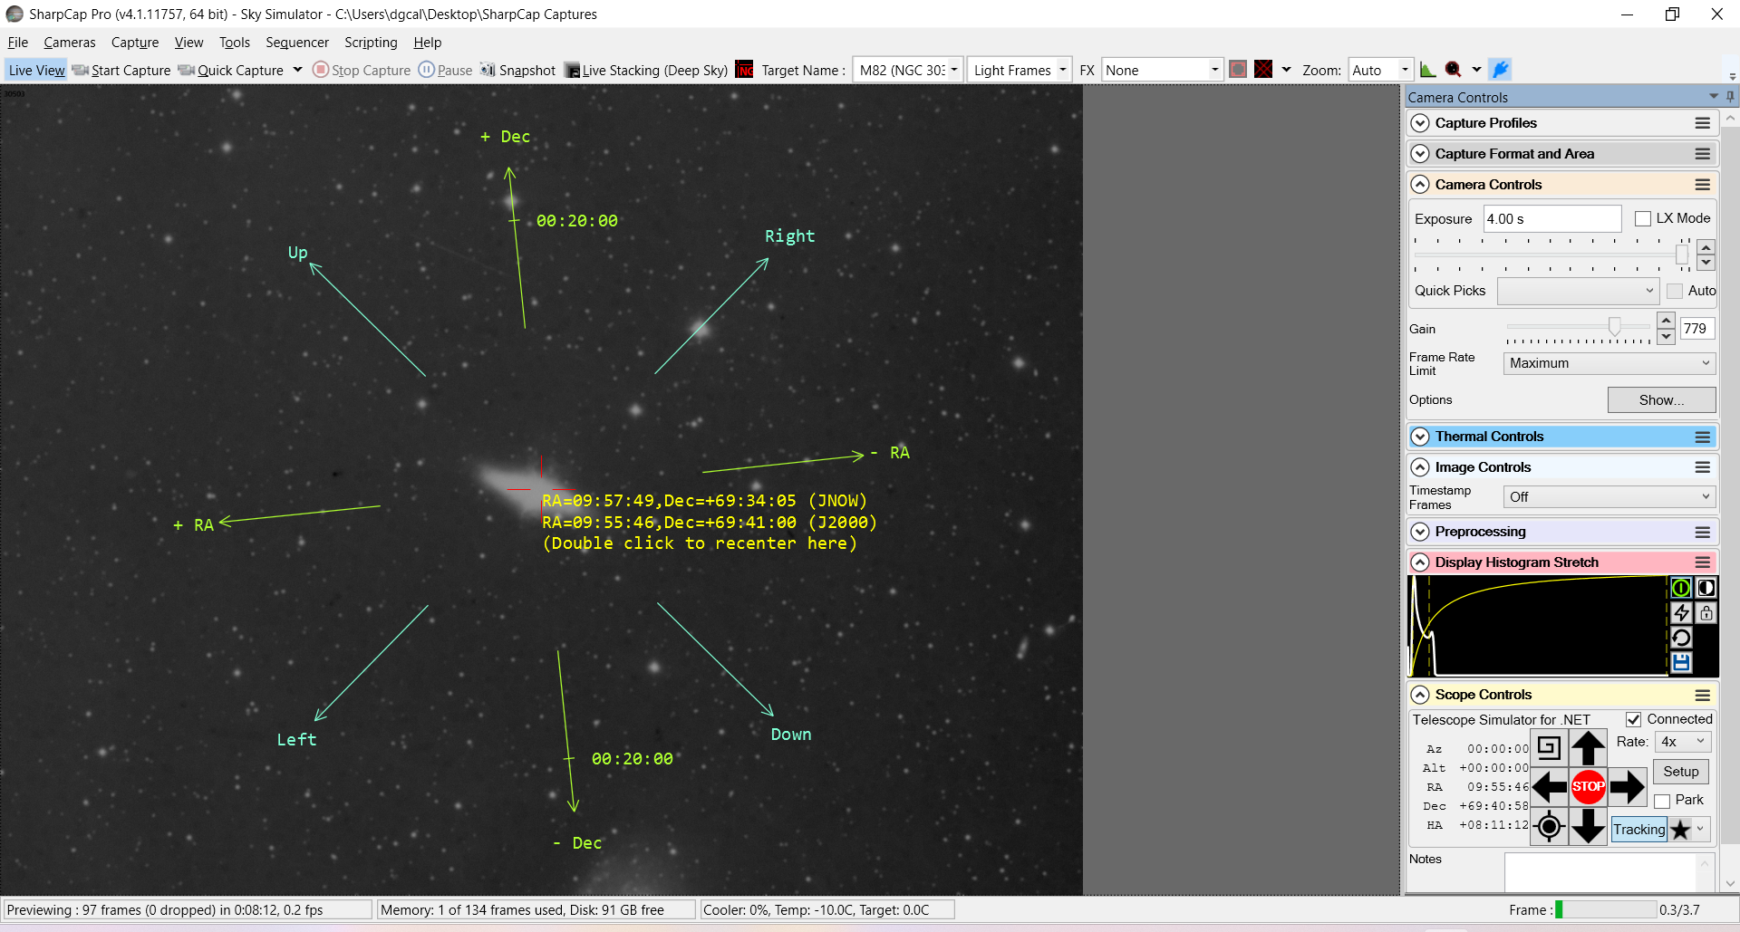Viewport: 1740px width, 932px height.
Task: Open the Light Frames type dropdown
Action: click(1020, 70)
